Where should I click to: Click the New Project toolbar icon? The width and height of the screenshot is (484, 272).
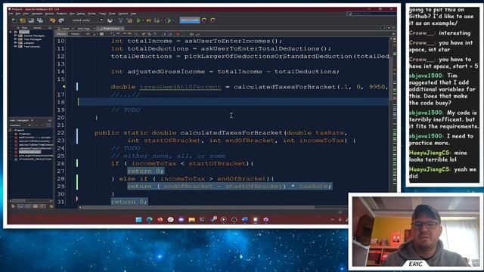23,20
